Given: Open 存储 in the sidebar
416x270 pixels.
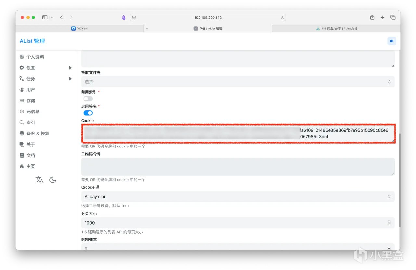Looking at the screenshot, I should point(31,101).
